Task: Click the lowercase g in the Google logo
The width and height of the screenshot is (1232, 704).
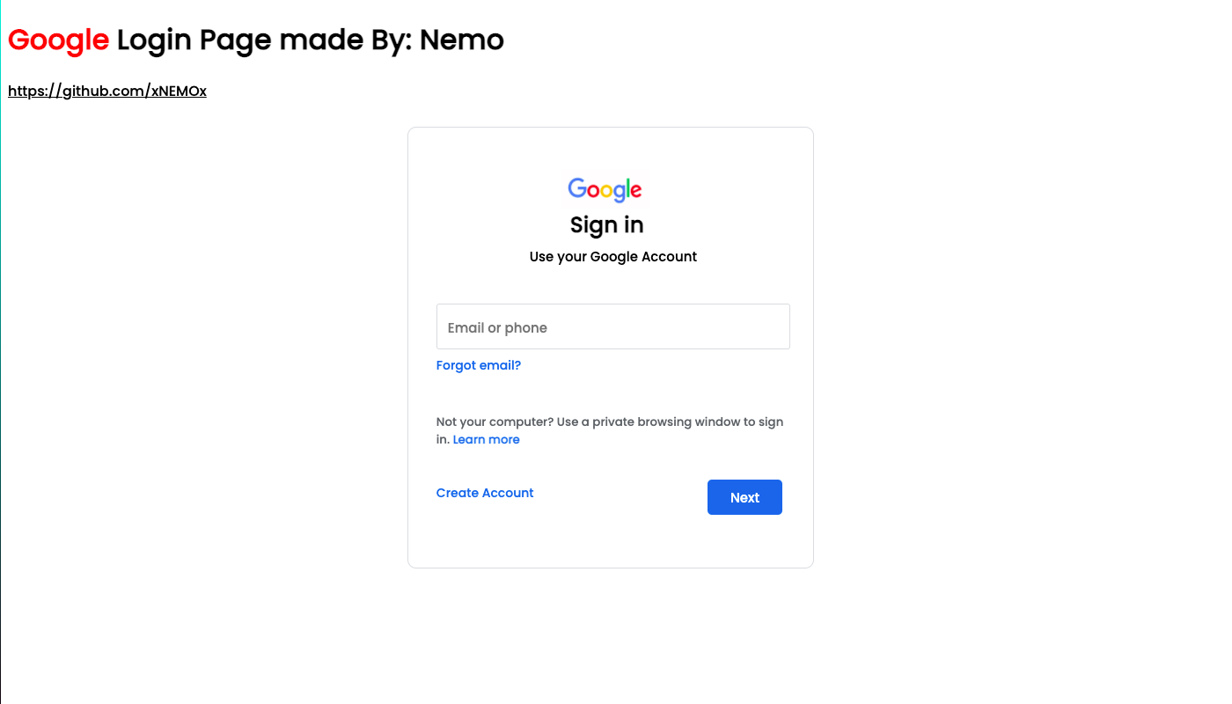Action: click(x=620, y=194)
